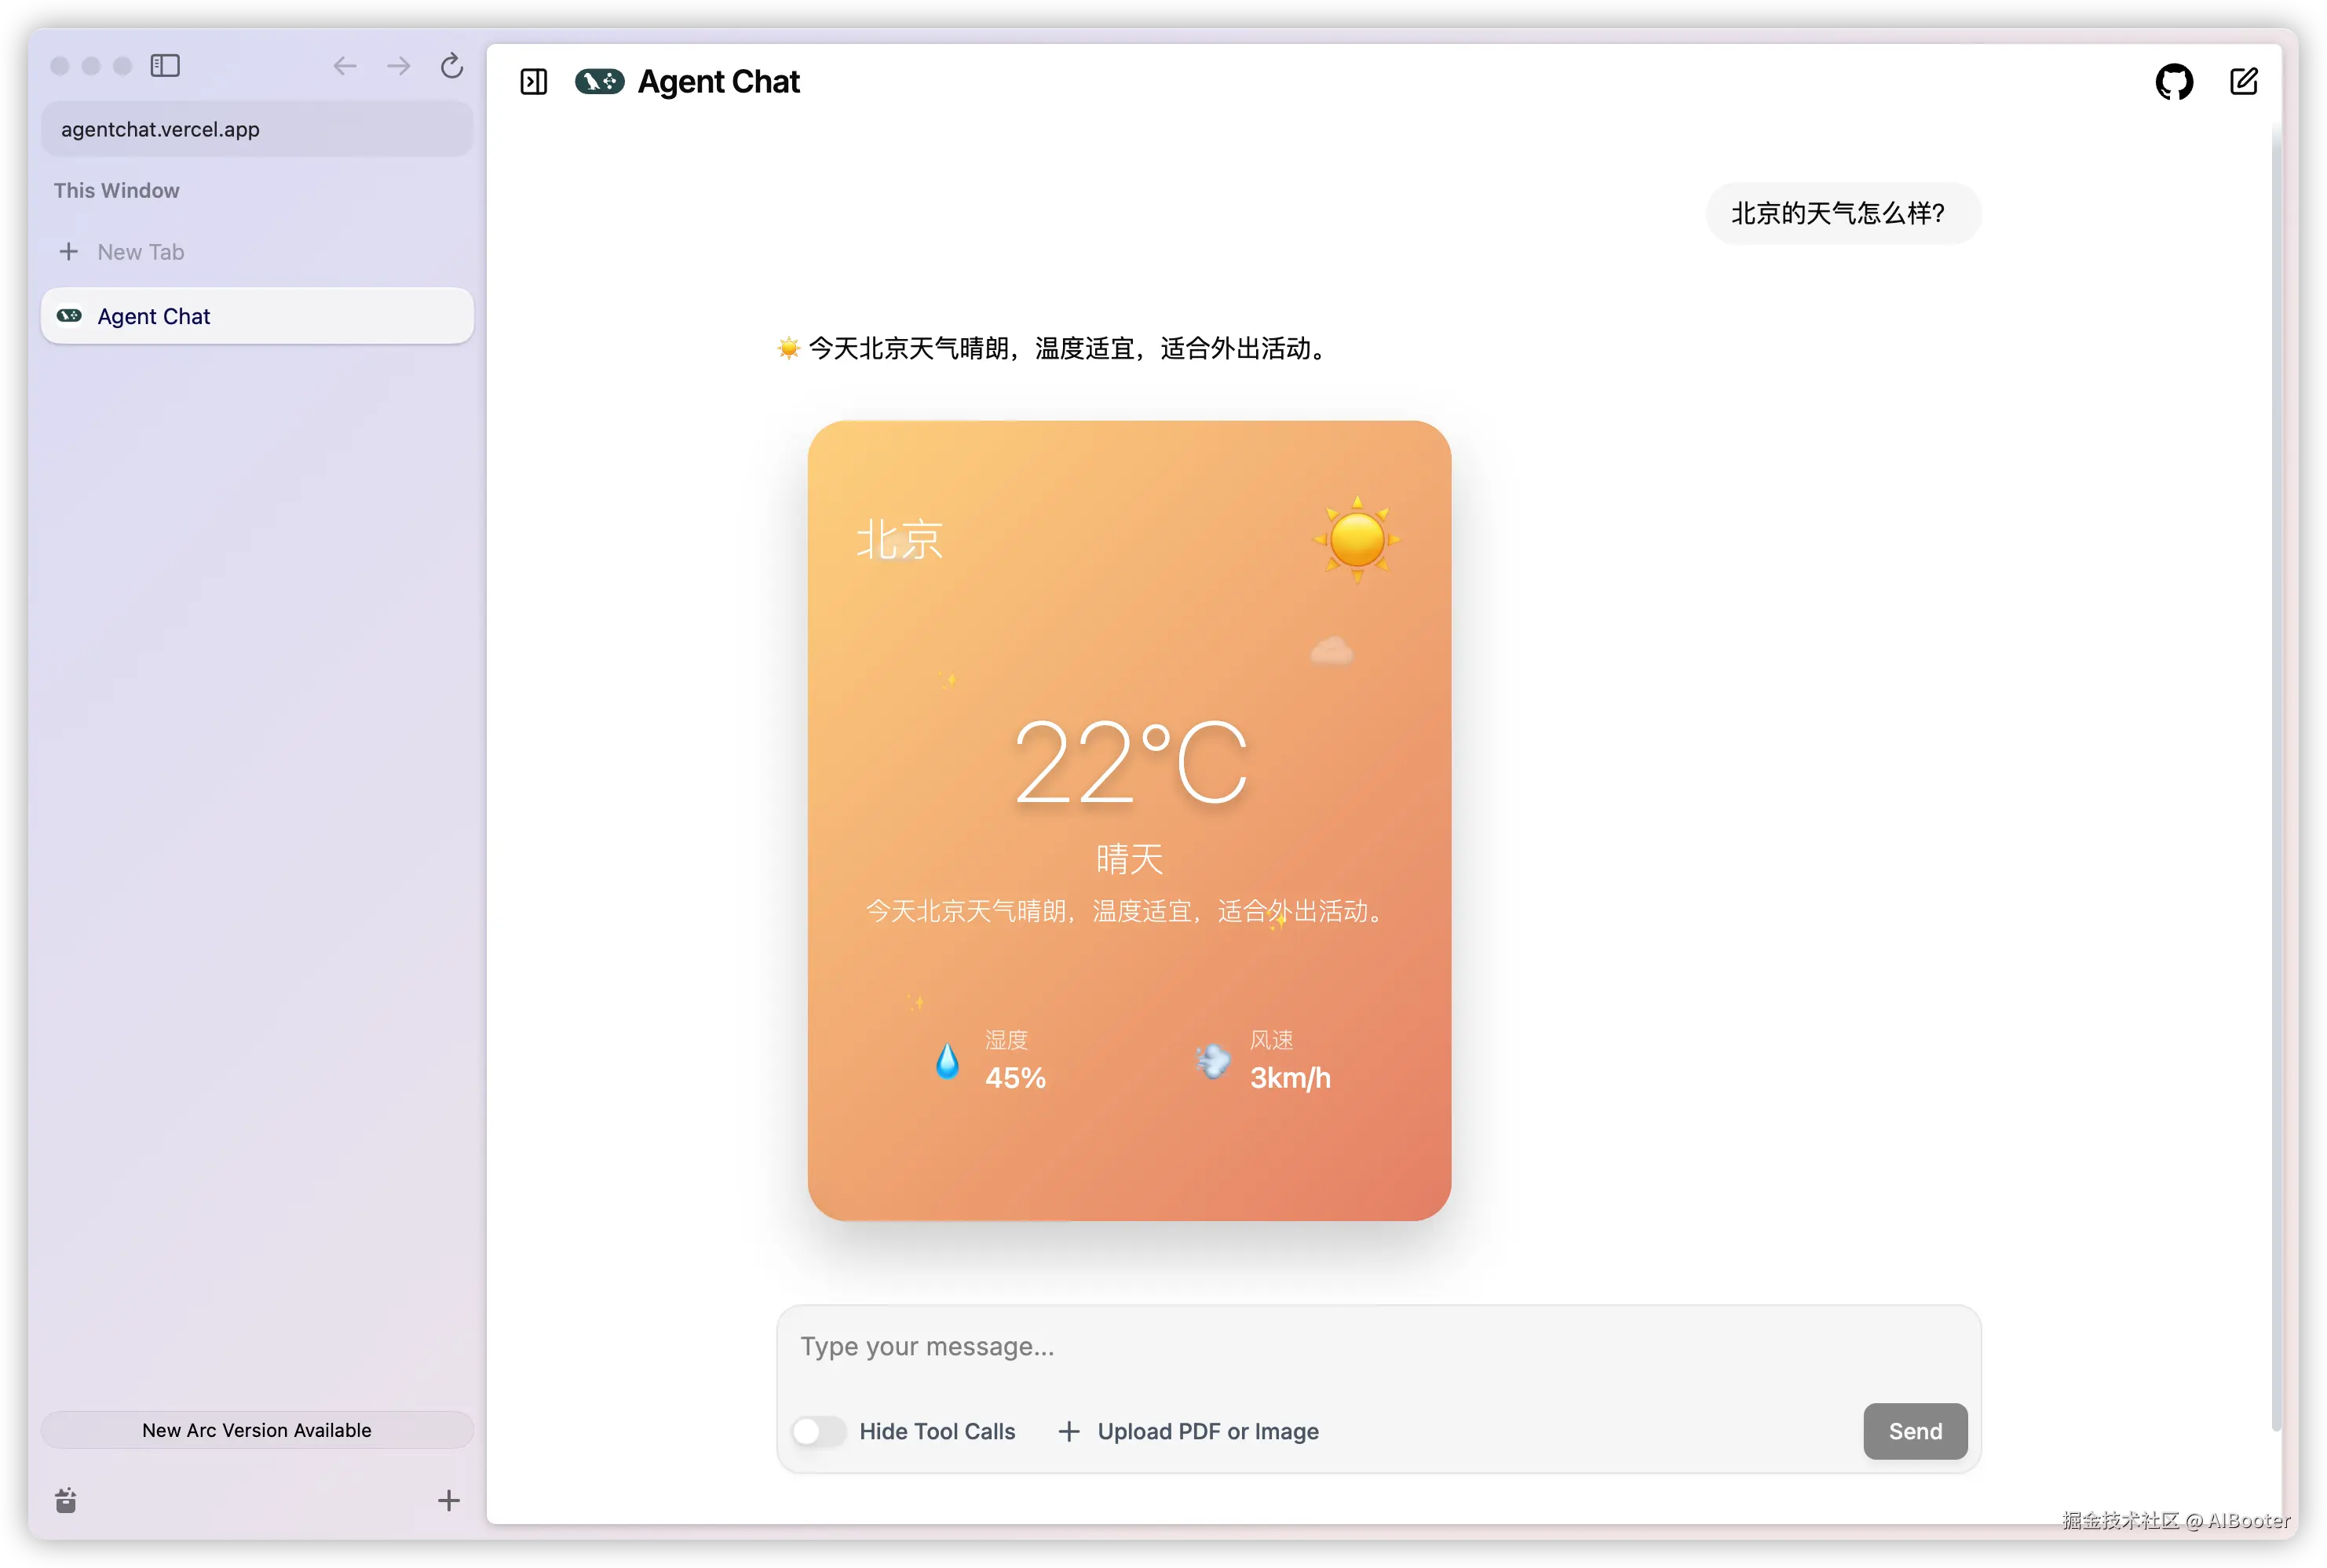Start new chat with pencil icon
The height and width of the screenshot is (1568, 2327).
[2243, 82]
